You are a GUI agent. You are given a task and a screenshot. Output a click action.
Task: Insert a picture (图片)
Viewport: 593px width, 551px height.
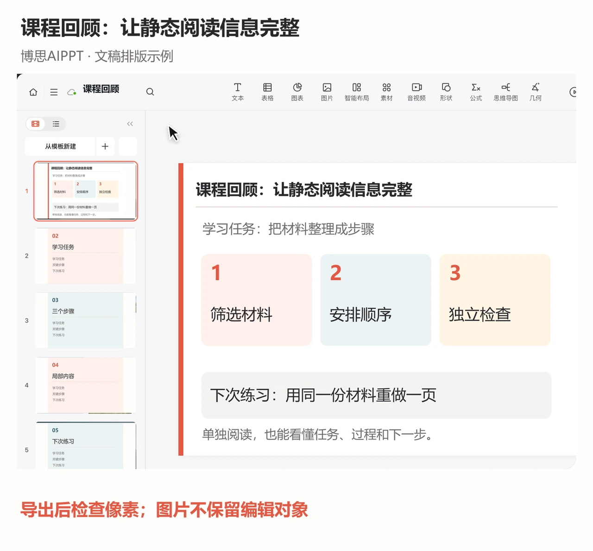[327, 92]
